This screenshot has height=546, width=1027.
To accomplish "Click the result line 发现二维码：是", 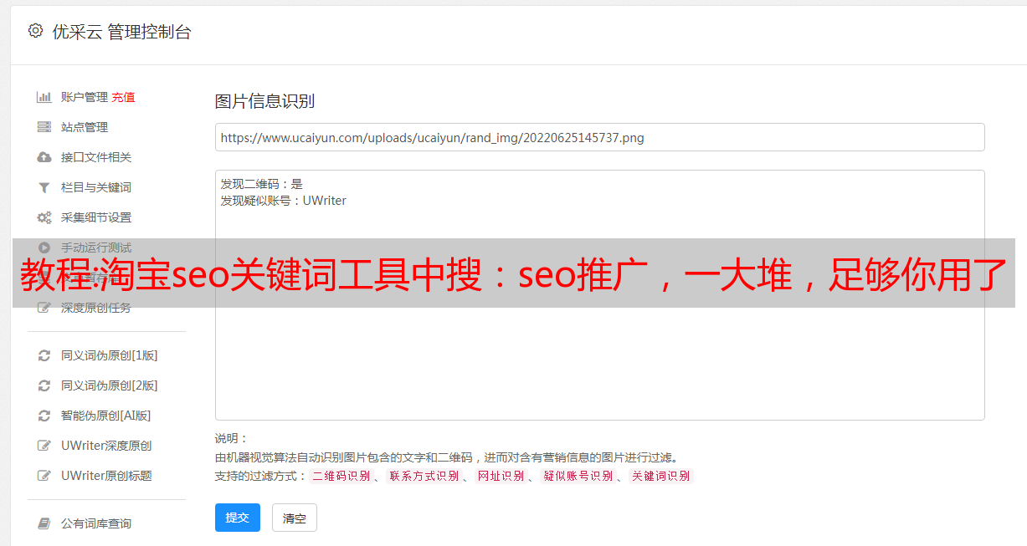I will pos(262,184).
